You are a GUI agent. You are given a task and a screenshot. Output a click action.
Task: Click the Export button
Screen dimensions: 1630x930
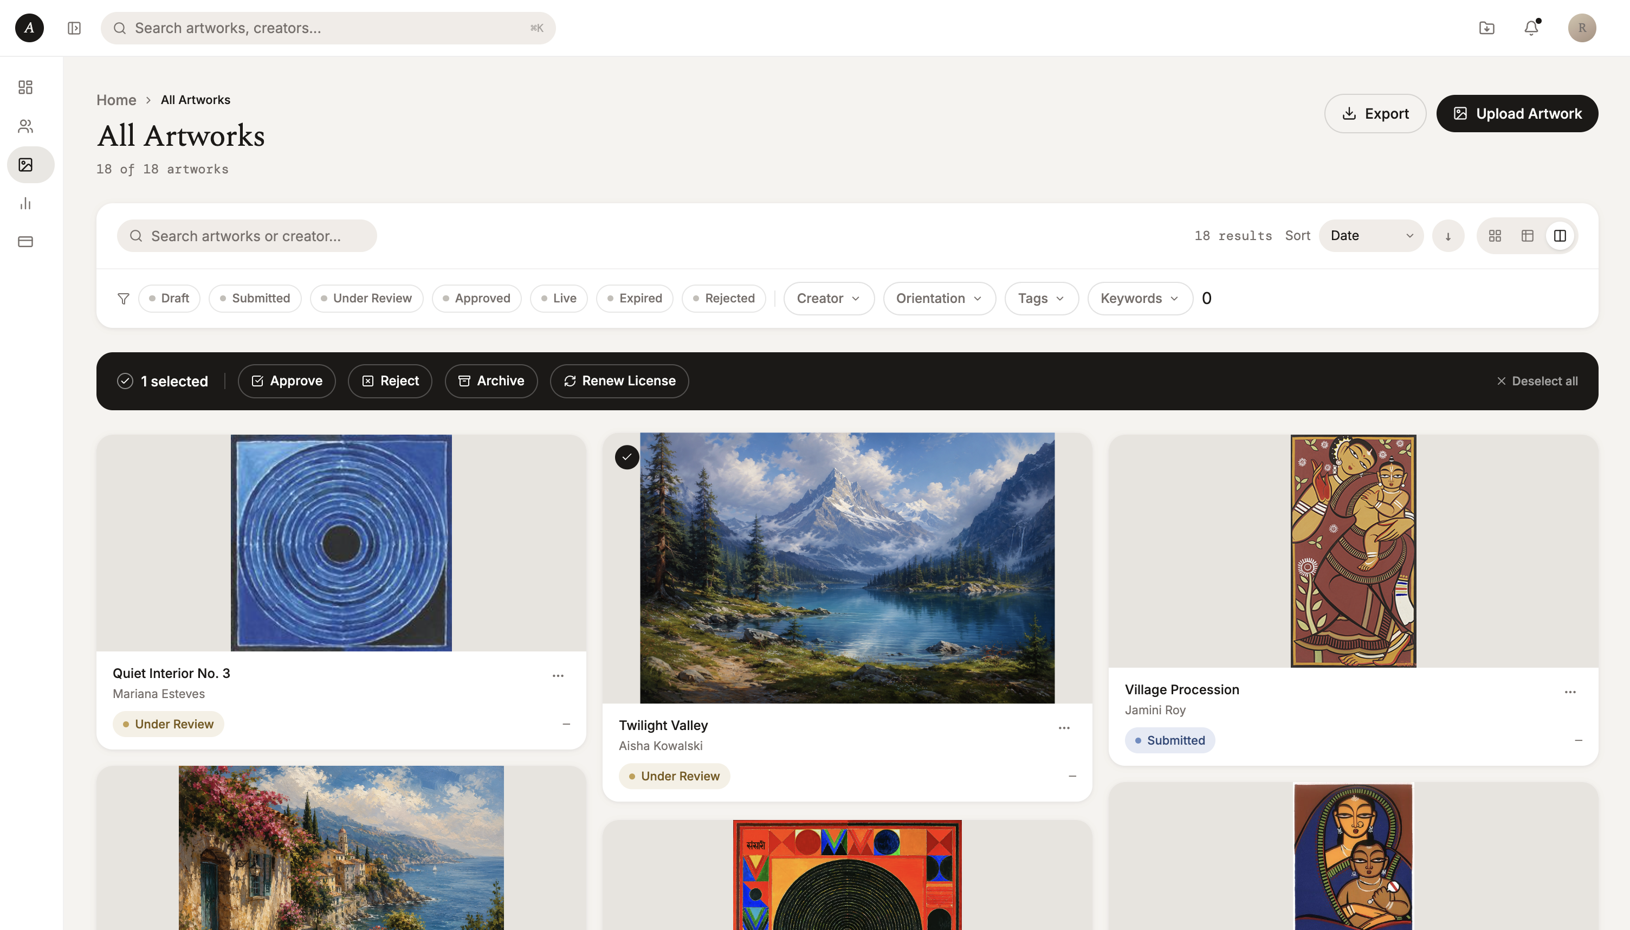click(1375, 114)
